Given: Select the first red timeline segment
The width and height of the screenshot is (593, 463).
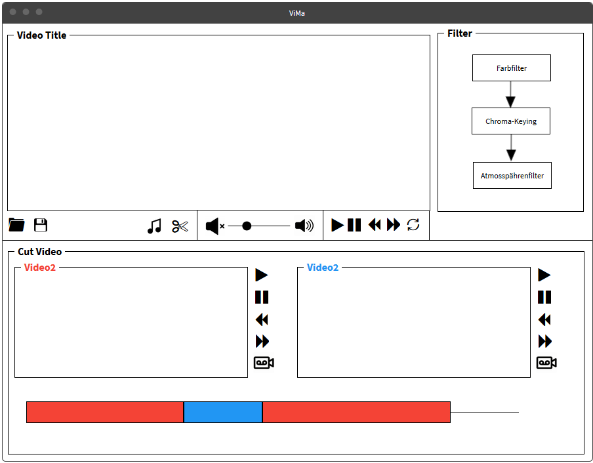Looking at the screenshot, I should (x=105, y=412).
